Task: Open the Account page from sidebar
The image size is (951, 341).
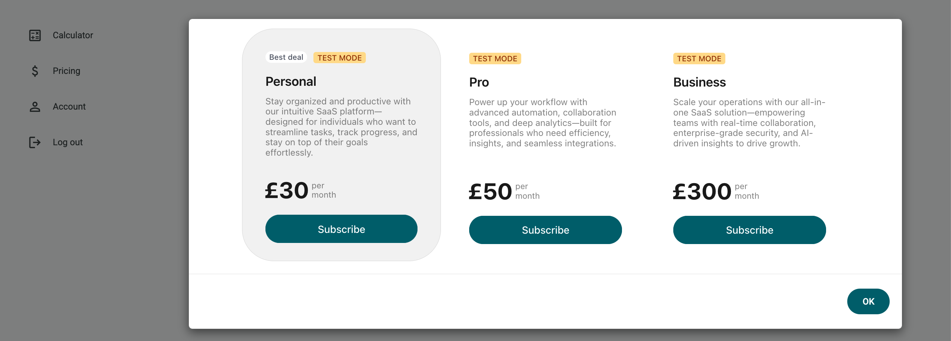Action: (69, 107)
